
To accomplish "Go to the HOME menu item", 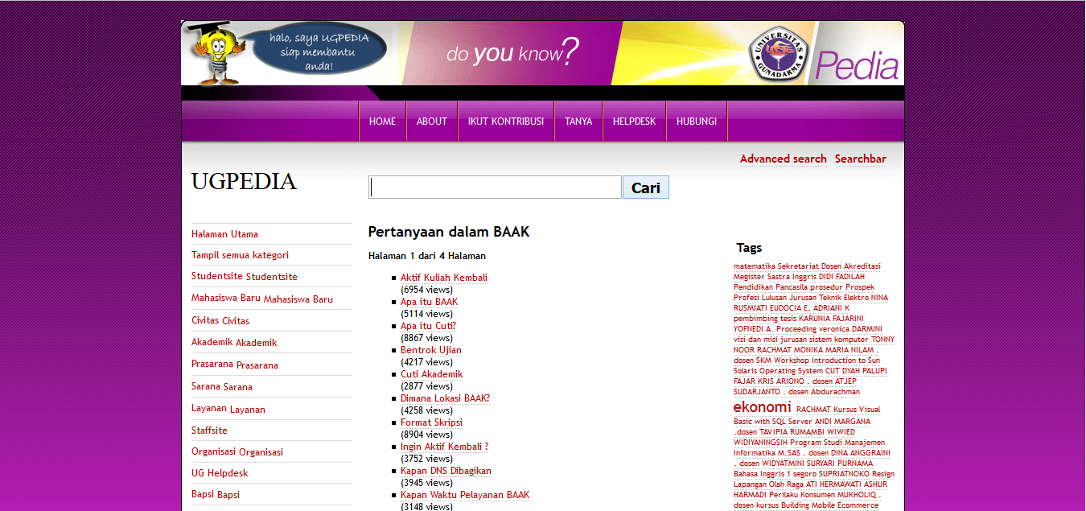I will tap(382, 122).
